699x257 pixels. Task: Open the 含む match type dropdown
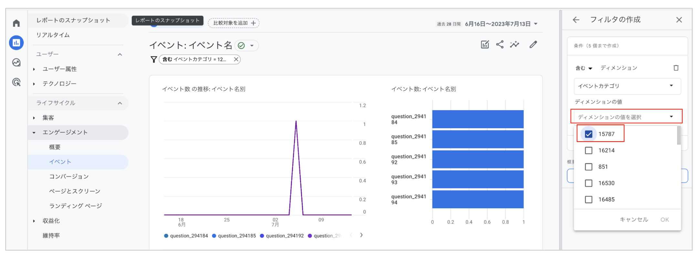click(584, 68)
